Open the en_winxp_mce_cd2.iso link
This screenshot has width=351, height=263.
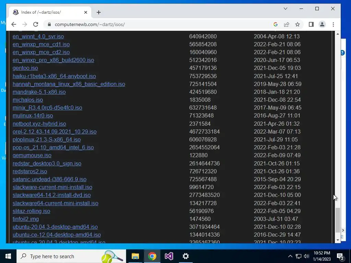[x=41, y=52]
